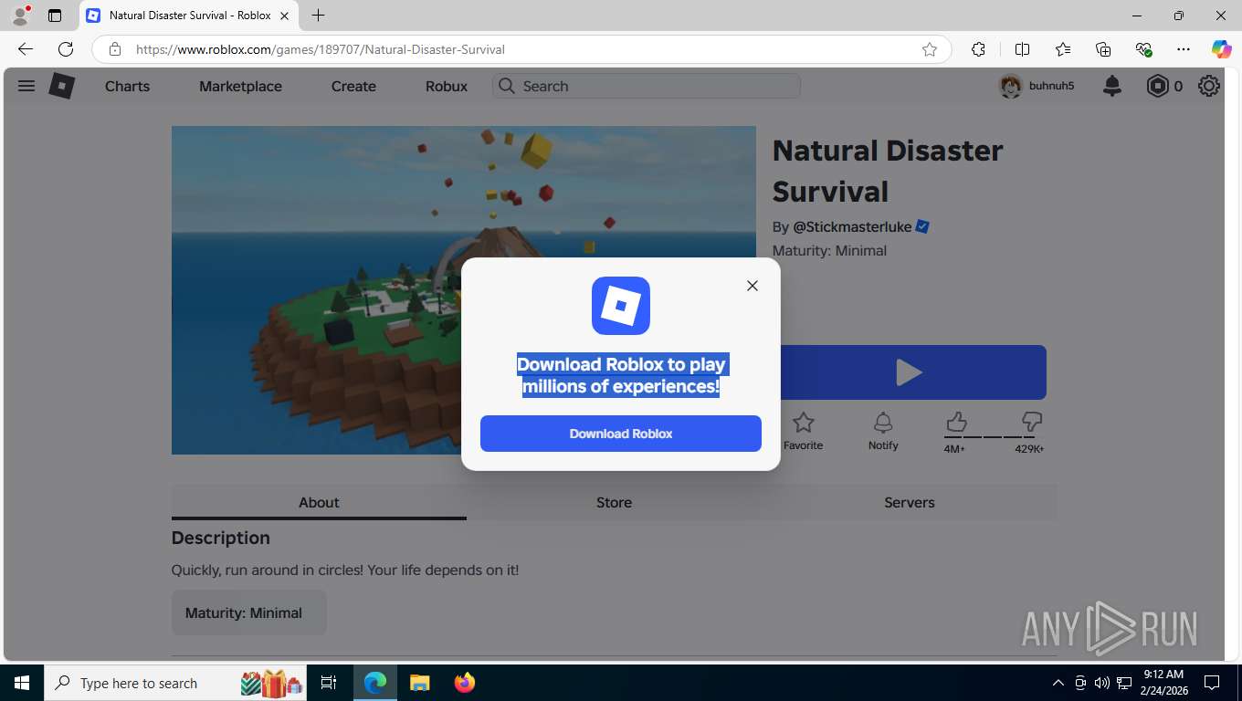
Task: Click the Robux balance icon
Action: [1157, 86]
